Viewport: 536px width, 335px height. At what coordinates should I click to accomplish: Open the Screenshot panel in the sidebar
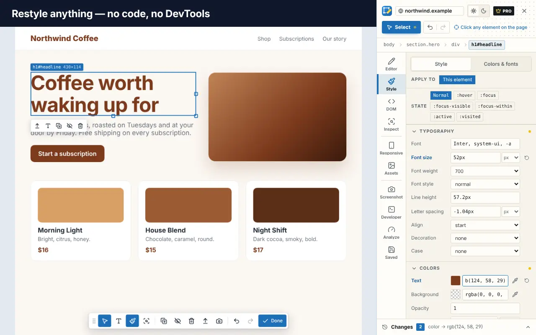click(x=391, y=192)
